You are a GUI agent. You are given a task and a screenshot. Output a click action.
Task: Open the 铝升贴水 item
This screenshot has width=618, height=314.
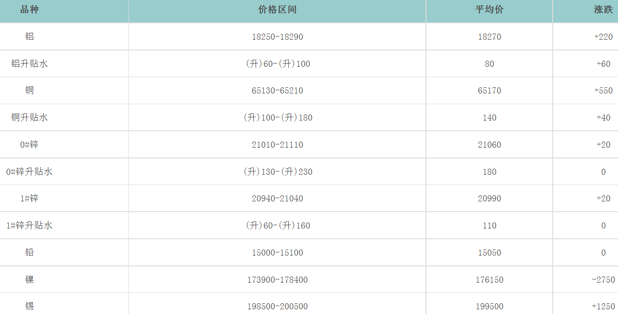[x=29, y=64]
